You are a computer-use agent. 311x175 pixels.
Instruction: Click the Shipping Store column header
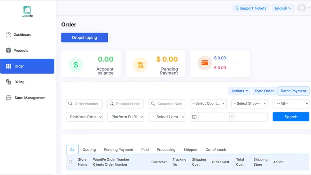pos(260,162)
